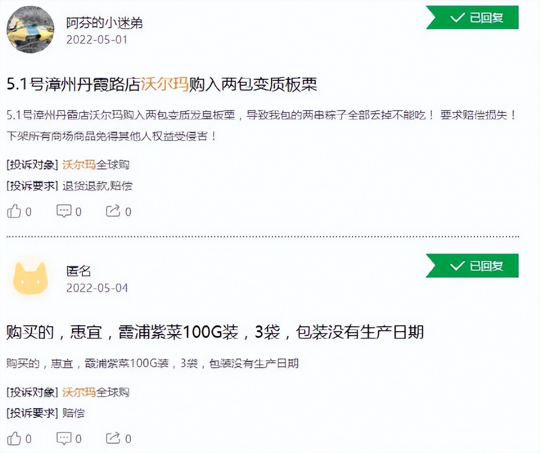The width and height of the screenshot is (540, 453).
Task: Open username 阿芬的小迷弟 profile
Action: pos(104,23)
